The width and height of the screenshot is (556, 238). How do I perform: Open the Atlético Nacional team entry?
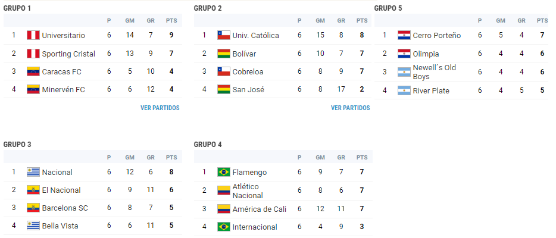click(248, 191)
